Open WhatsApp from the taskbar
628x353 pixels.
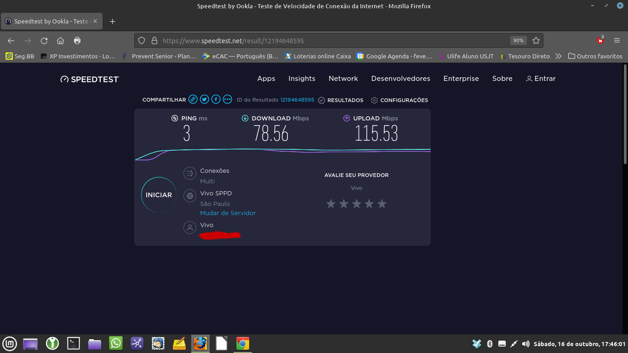(116, 343)
